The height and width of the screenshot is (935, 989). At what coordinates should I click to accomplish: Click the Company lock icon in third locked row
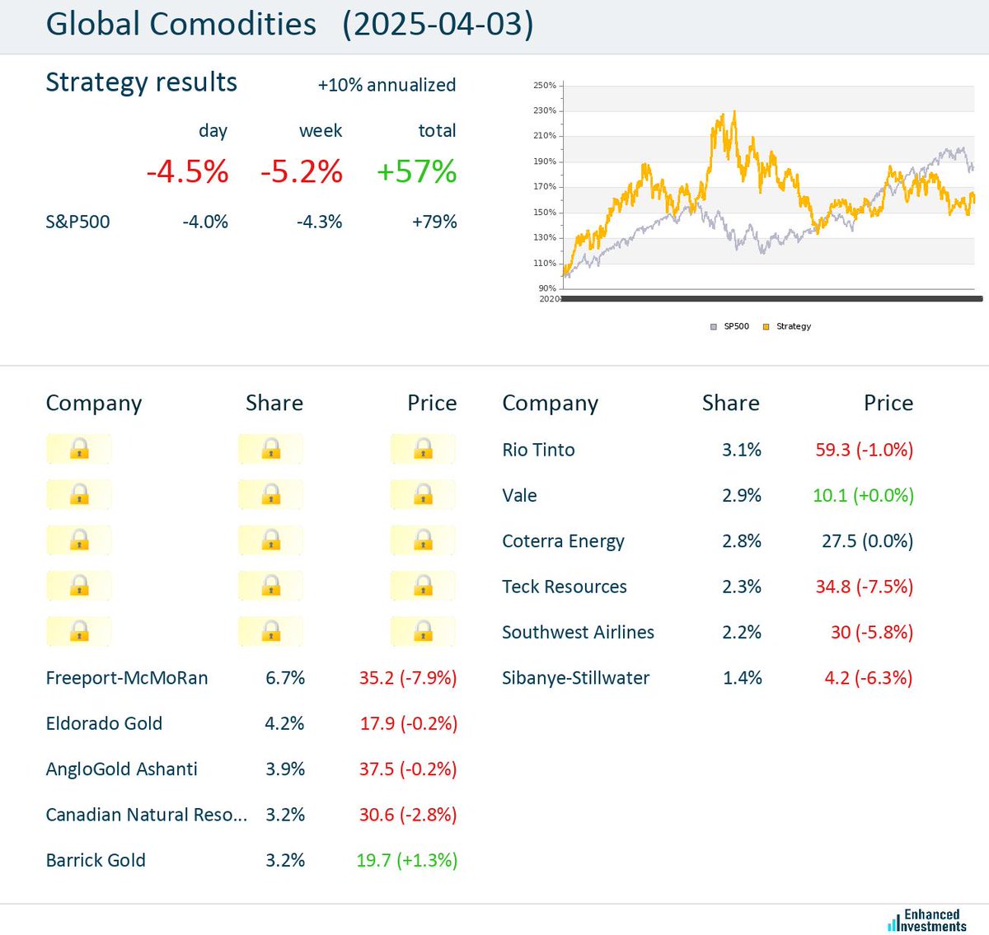pos(79,540)
